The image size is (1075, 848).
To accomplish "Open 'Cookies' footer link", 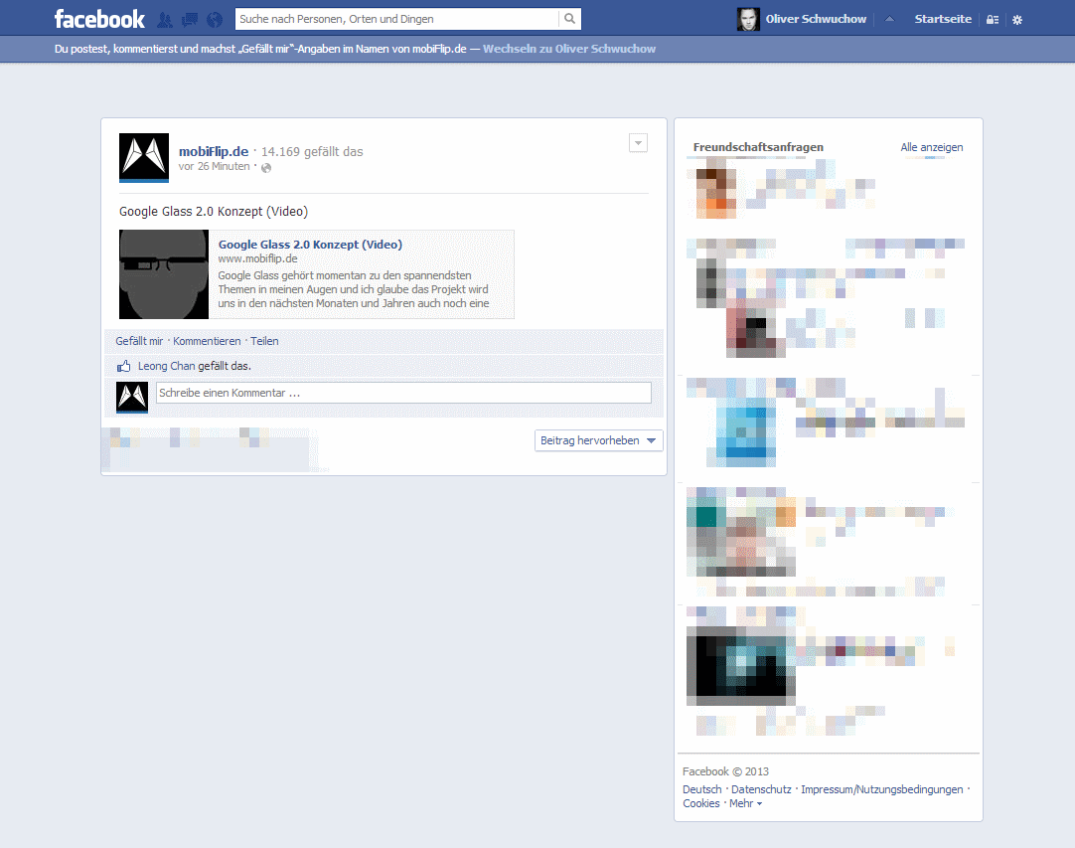I will [701, 803].
